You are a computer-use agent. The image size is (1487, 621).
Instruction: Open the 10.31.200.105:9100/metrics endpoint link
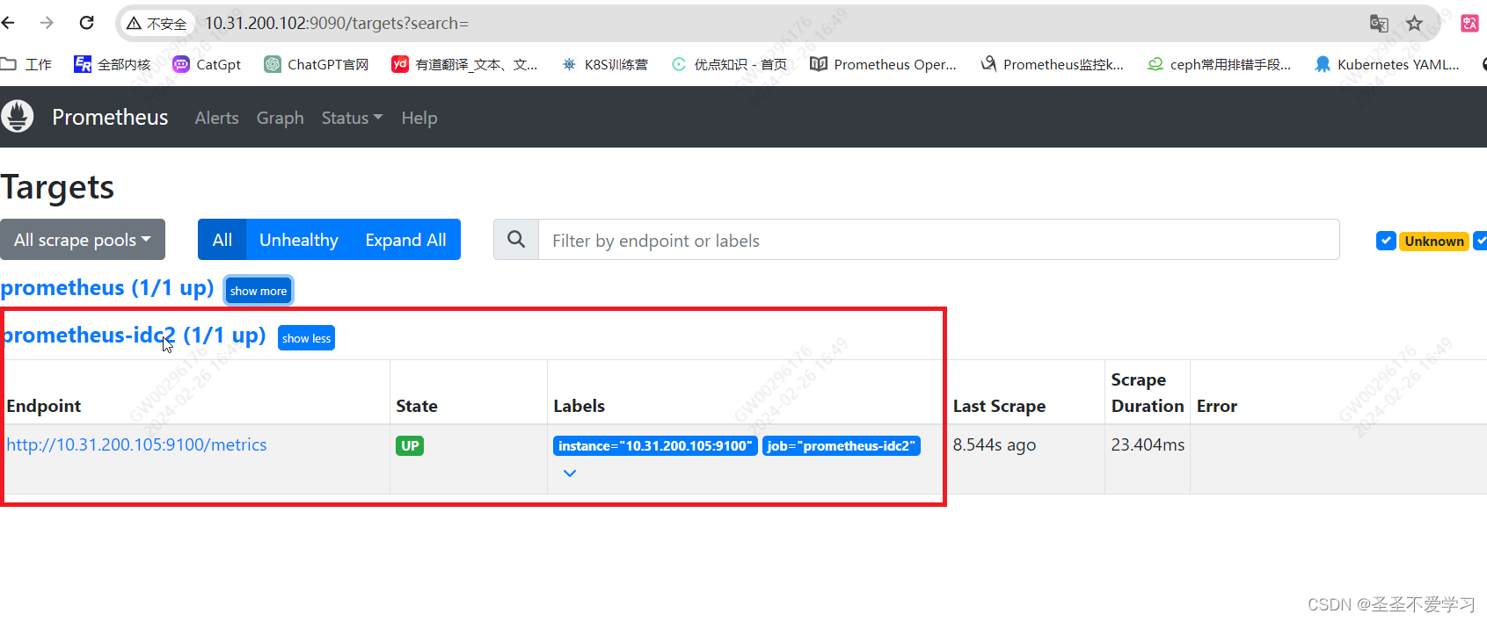[x=136, y=445]
